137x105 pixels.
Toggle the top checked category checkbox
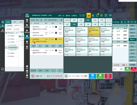point(6,33)
